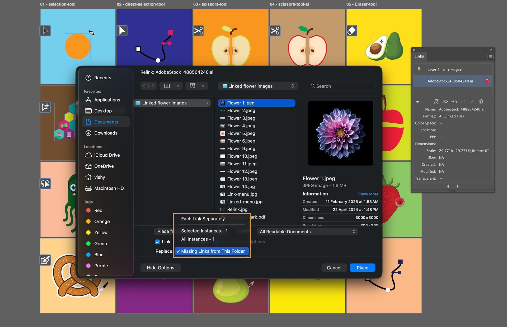Click the Relink chain icon in Links panel

point(445,102)
